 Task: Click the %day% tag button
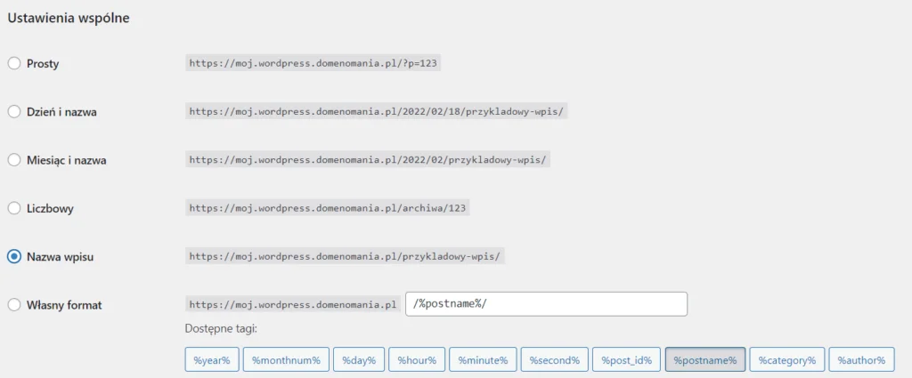[359, 359]
